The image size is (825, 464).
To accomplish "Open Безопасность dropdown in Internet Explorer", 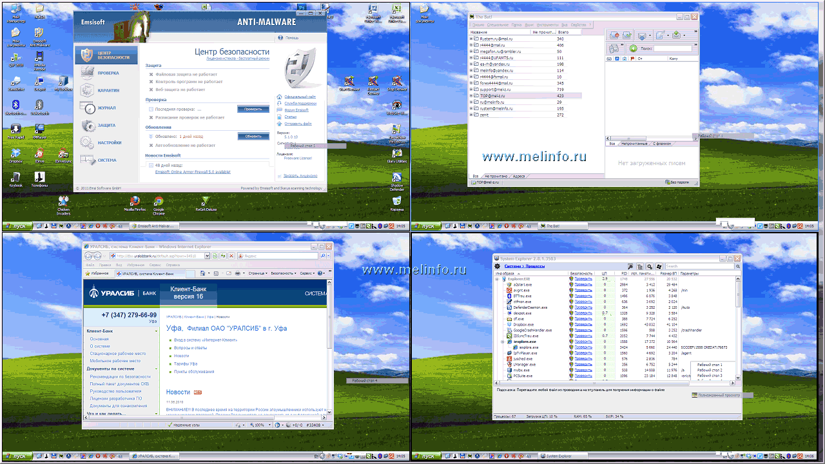I will [x=285, y=273].
